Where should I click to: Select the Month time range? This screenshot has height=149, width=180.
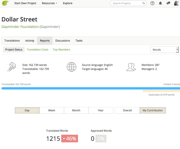tap(76, 111)
